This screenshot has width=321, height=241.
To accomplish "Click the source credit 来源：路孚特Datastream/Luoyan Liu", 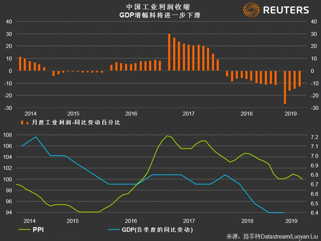I will click(x=272, y=236).
